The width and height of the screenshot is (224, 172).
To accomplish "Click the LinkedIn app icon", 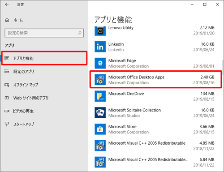I will click(100, 47).
